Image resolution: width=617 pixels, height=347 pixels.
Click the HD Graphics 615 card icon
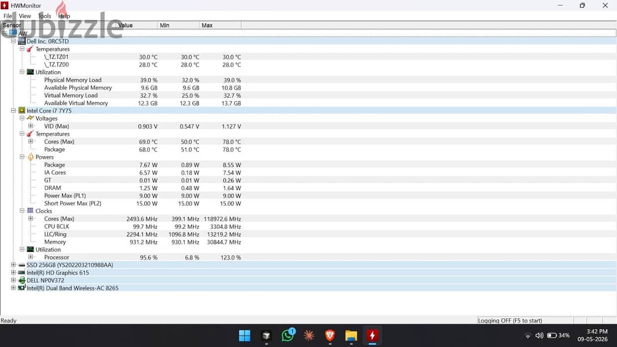pyautogui.click(x=21, y=272)
